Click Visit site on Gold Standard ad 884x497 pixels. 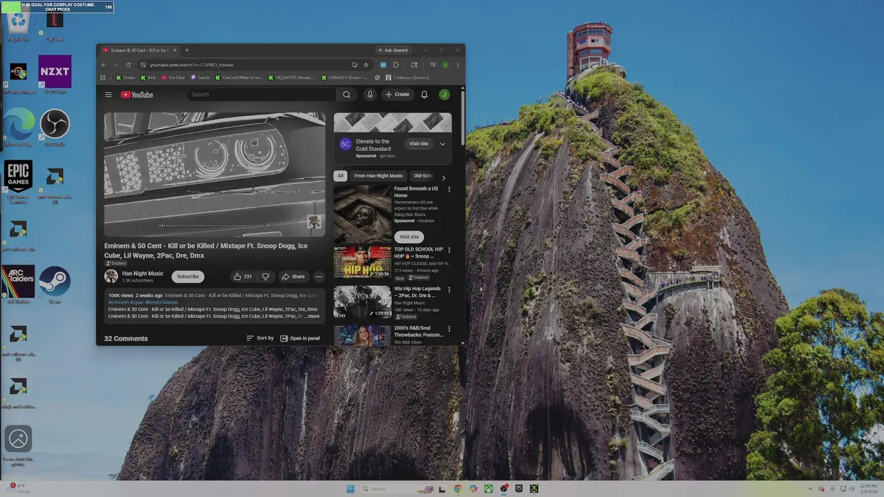pyautogui.click(x=419, y=144)
